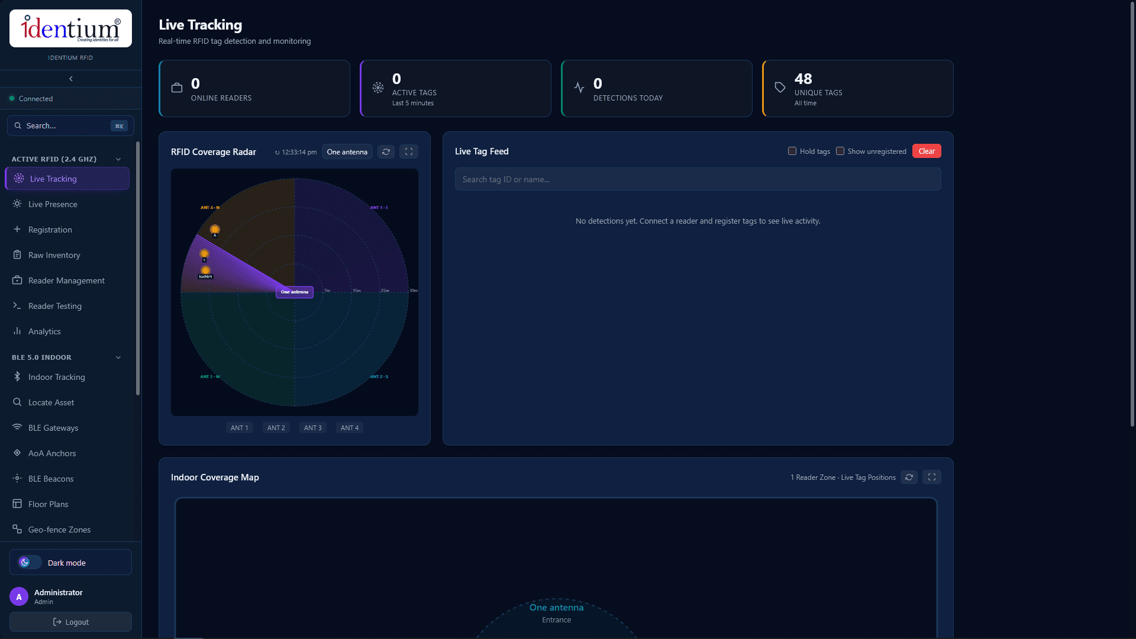Collapse the BLE 5.0 Indoor section
The image size is (1136, 639).
[x=118, y=357]
